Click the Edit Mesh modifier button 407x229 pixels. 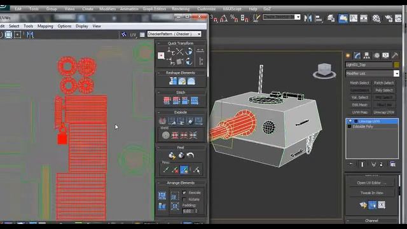coord(359,104)
